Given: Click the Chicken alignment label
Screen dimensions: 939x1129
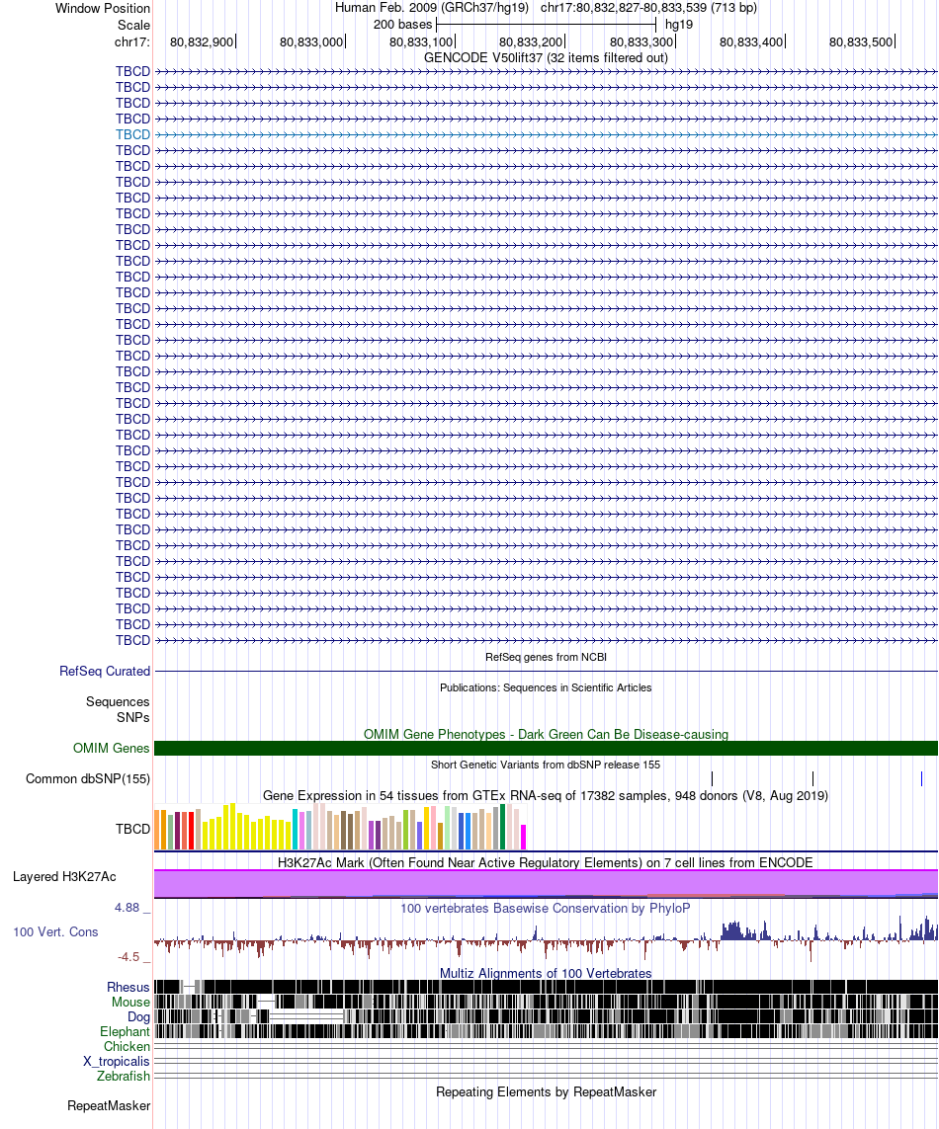Looking at the screenshot, I should click(x=127, y=1046).
